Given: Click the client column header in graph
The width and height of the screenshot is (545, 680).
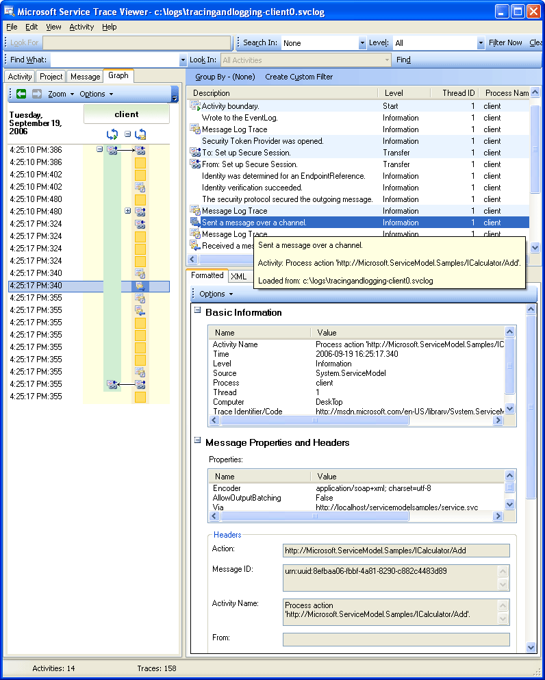Looking at the screenshot, I should [x=127, y=114].
